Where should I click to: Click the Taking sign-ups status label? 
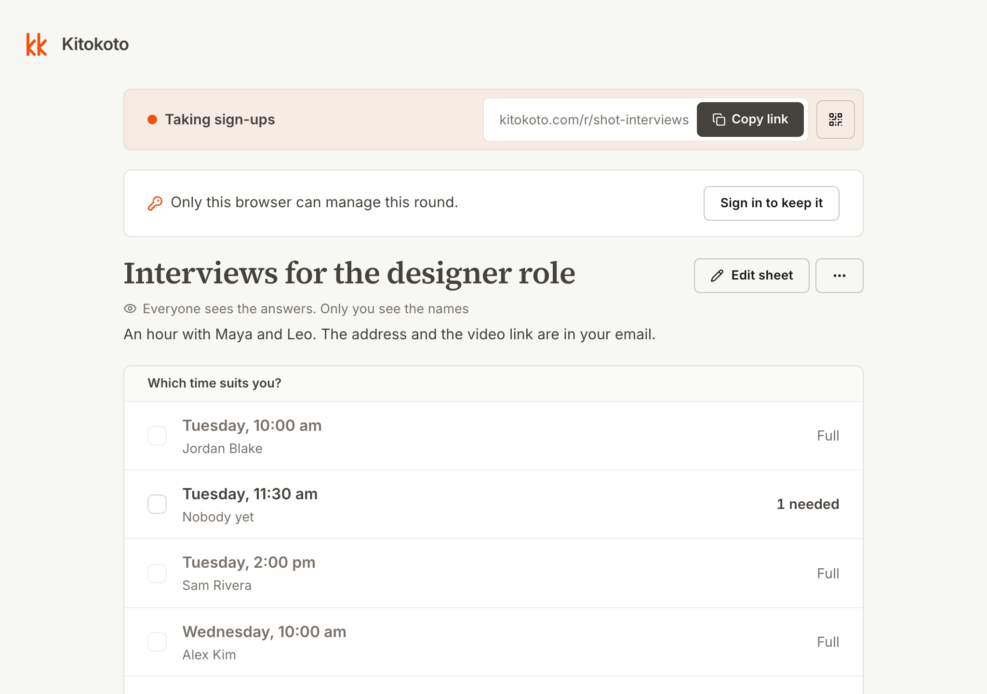coord(220,120)
